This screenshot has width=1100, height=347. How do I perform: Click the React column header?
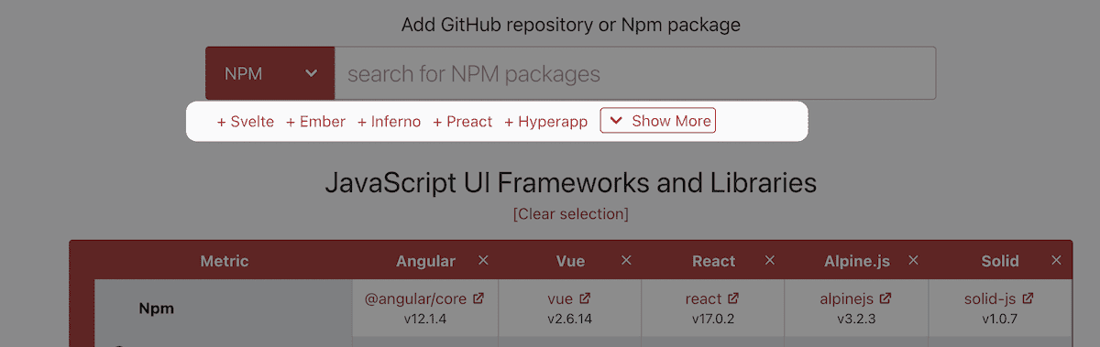point(713,261)
